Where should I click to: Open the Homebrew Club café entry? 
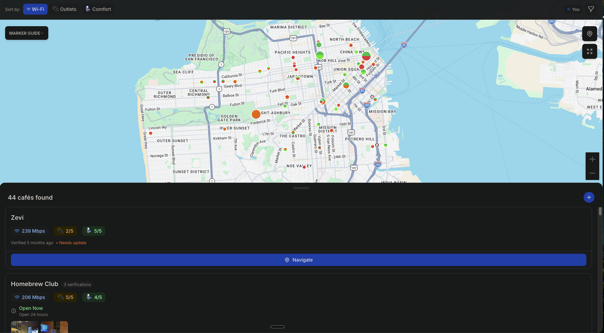34,284
